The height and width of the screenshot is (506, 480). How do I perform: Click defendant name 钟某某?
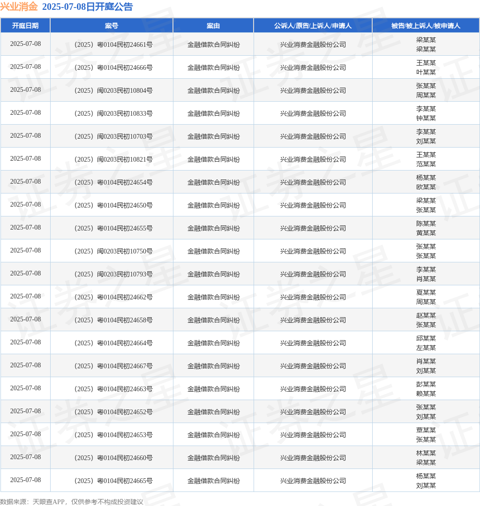426,118
